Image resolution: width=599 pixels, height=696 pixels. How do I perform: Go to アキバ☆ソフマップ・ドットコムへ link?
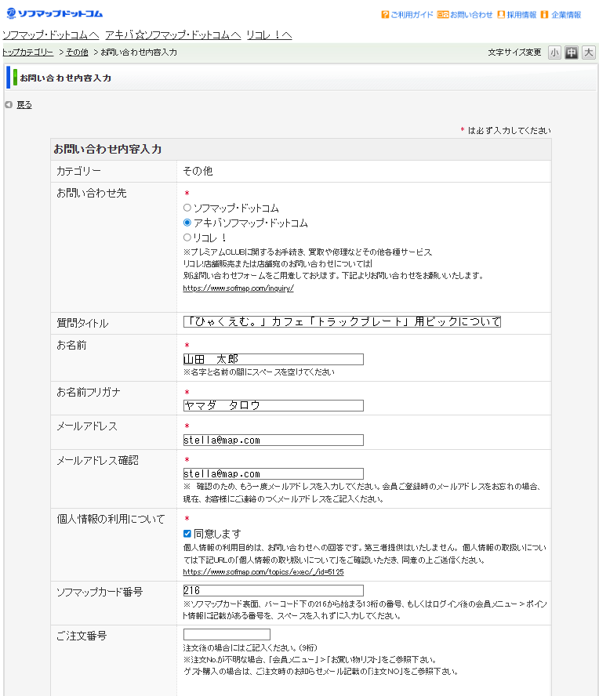click(173, 35)
